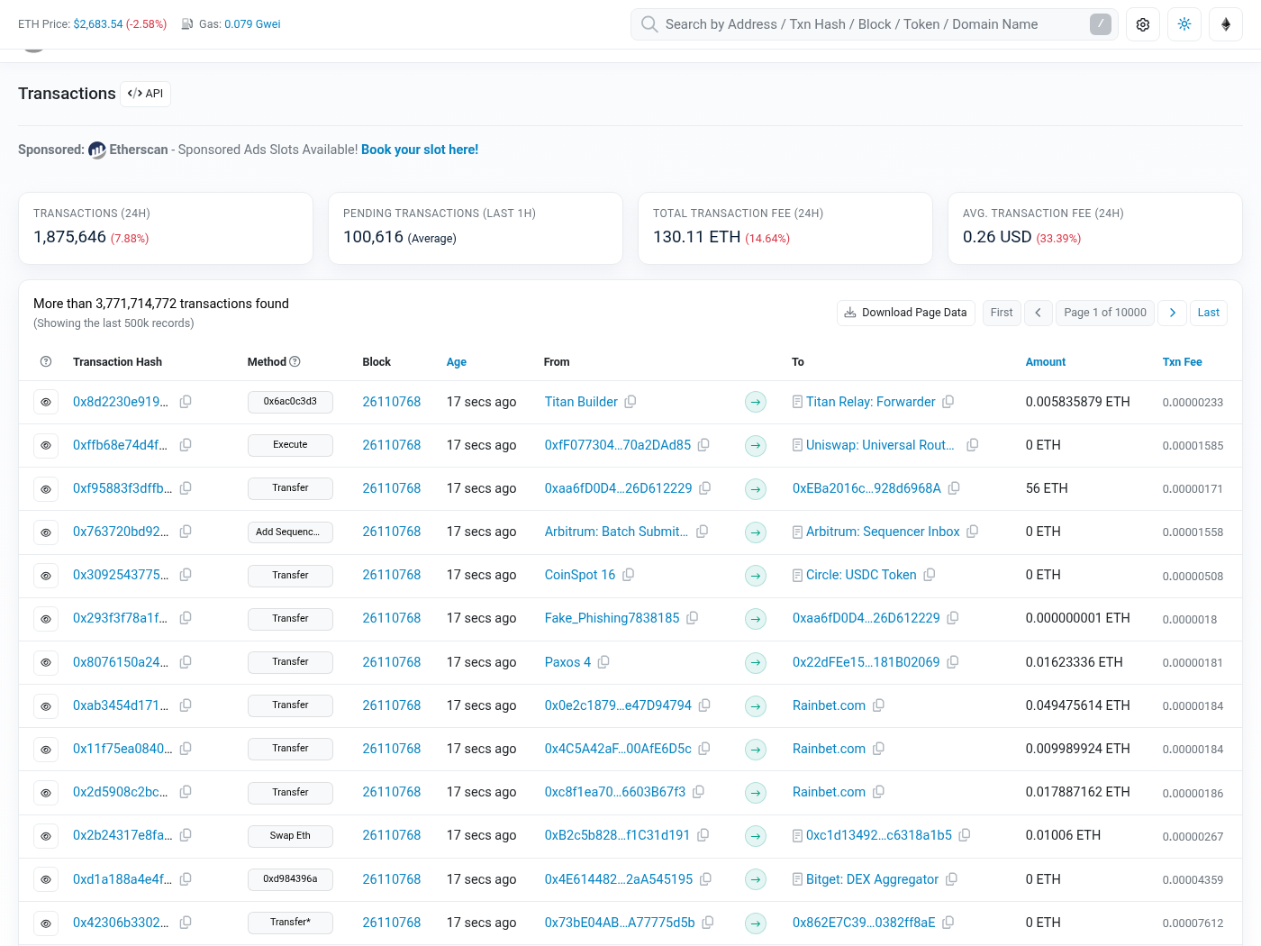Copy CoinSpot 16 address icon
The image size is (1261, 946).
(629, 575)
